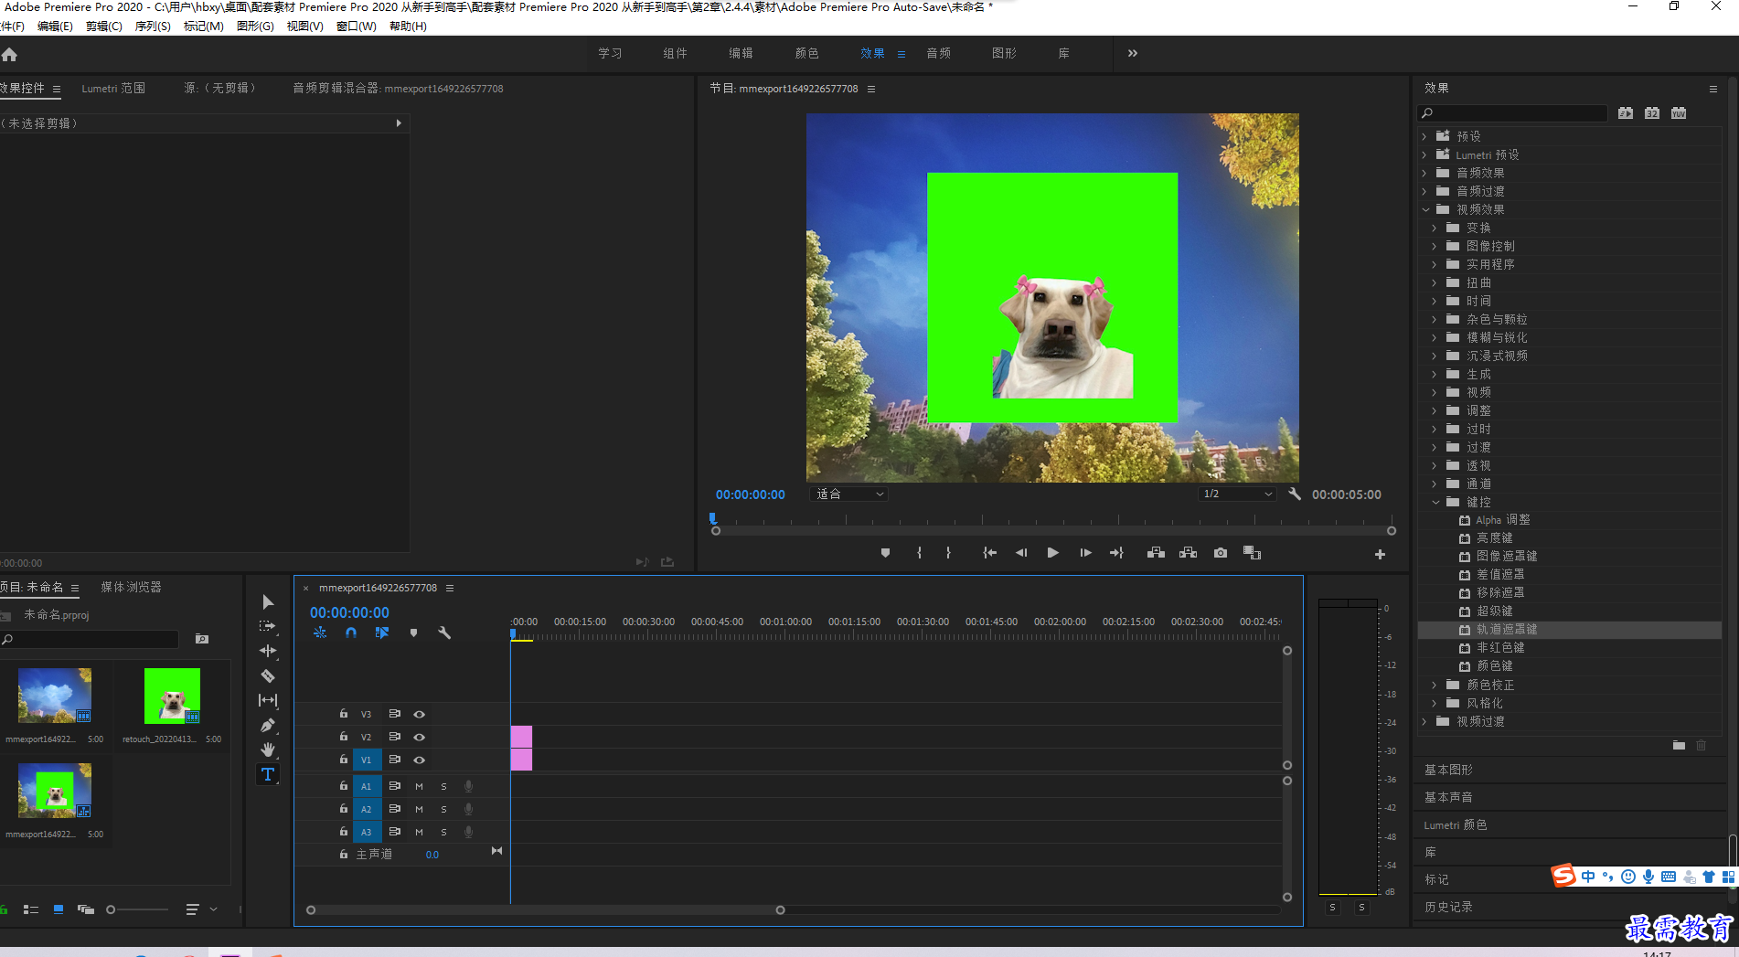
Task: Select the 颜色键 effect
Action: point(1494,665)
